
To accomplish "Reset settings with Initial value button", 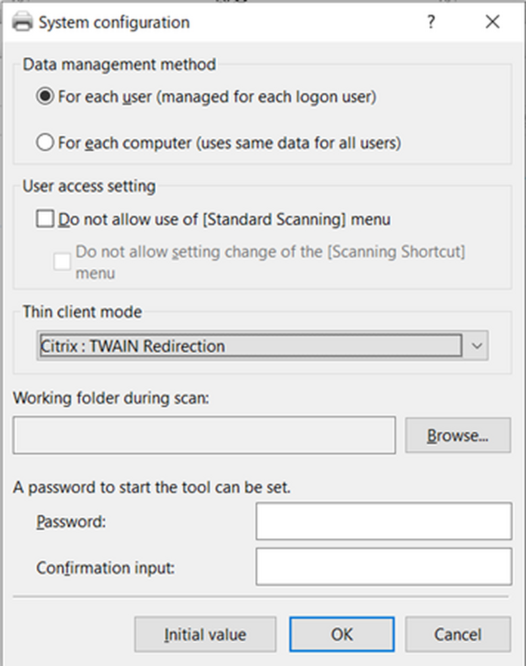I will (x=205, y=634).
